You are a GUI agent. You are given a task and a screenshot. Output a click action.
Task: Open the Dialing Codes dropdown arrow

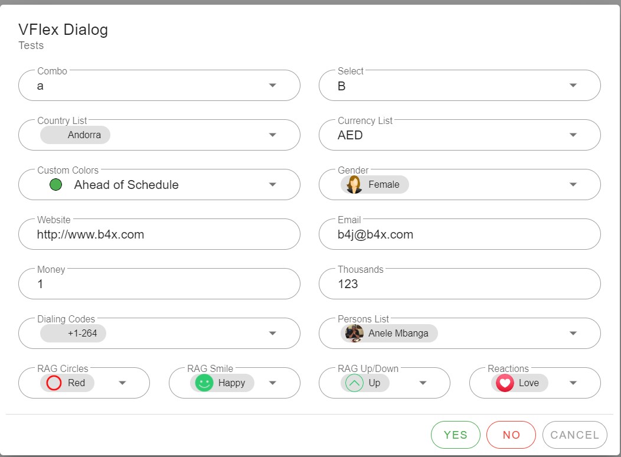(x=272, y=334)
